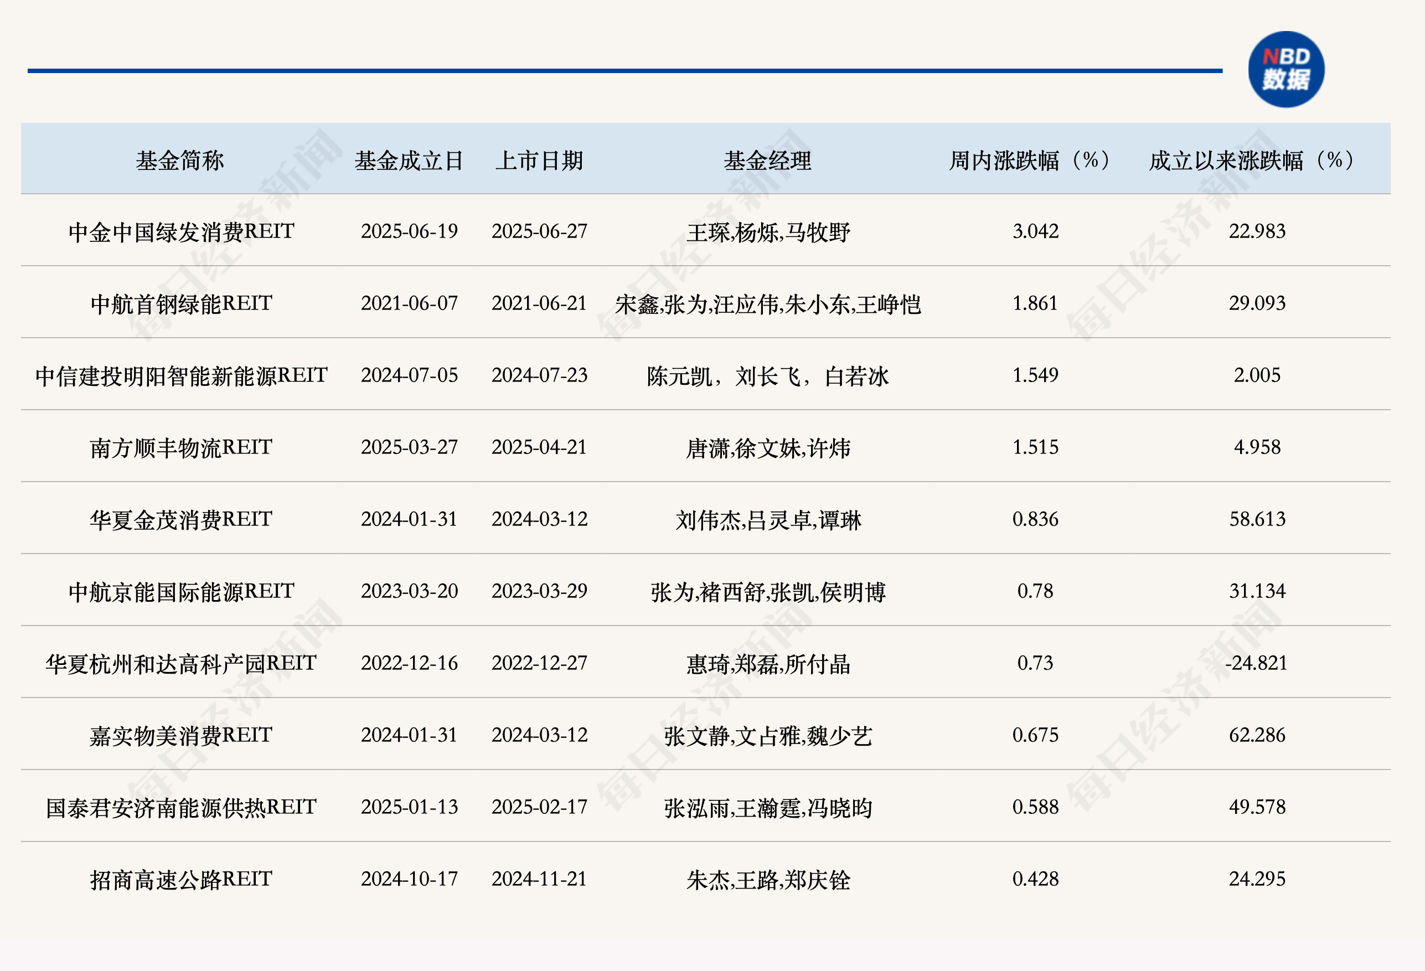Click since-inception value 29.093
Image resolution: width=1425 pixels, height=971 pixels.
tap(1257, 303)
